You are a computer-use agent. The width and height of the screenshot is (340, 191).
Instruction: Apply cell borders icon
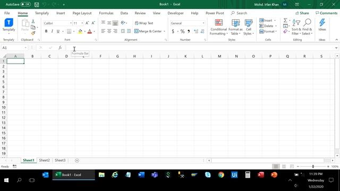click(x=69, y=31)
